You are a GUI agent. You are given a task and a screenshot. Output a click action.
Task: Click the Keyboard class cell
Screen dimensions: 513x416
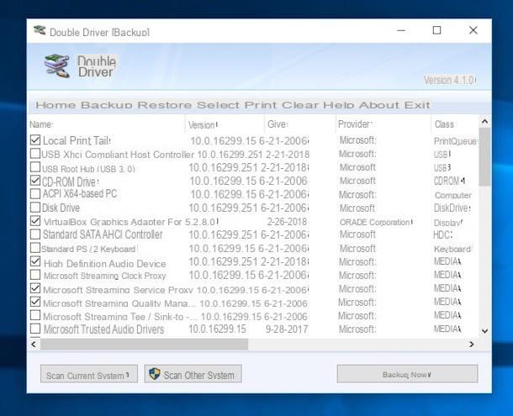point(452,249)
